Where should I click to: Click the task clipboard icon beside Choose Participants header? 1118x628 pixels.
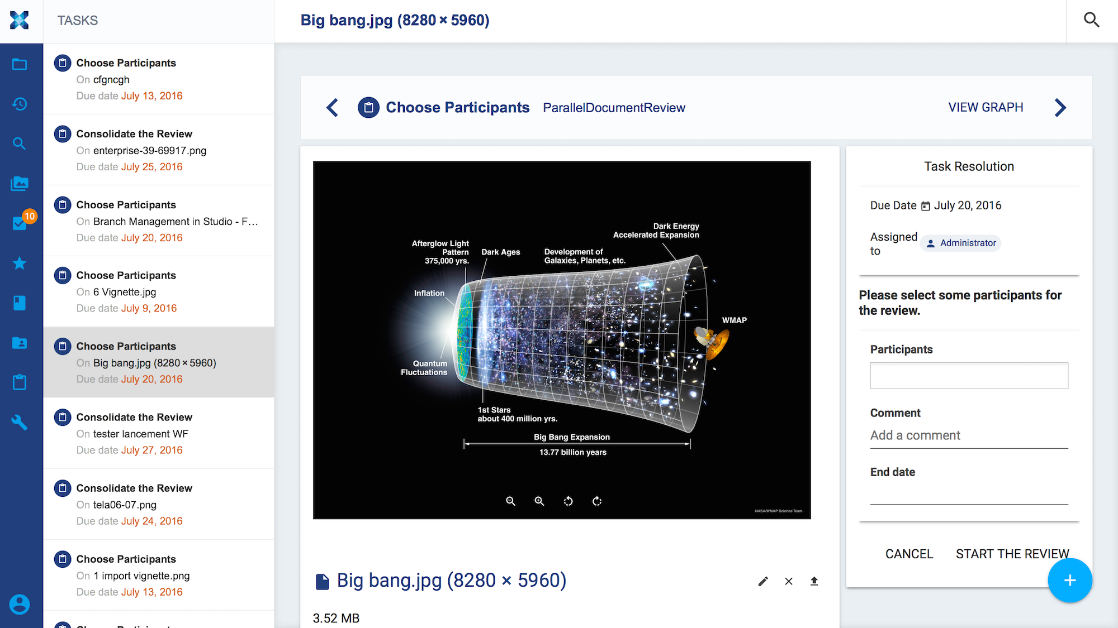point(368,107)
